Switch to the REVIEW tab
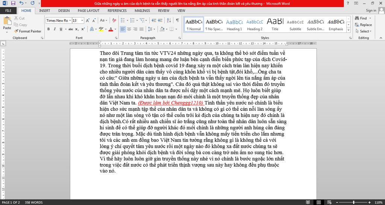 pyautogui.click(x=164, y=11)
